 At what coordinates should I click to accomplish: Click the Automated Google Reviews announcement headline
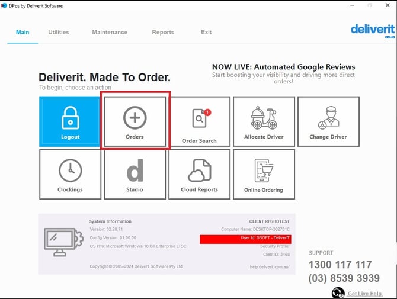click(x=284, y=67)
